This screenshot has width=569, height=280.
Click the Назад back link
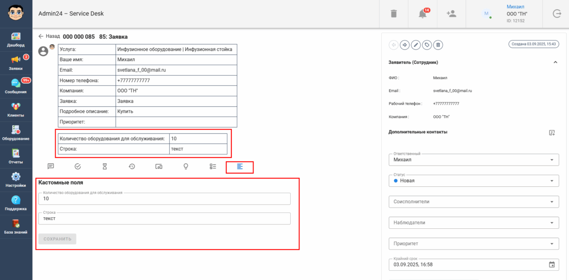click(x=49, y=36)
